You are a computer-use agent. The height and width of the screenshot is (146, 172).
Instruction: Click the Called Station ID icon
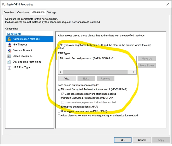pyautogui.click(x=9, y=56)
